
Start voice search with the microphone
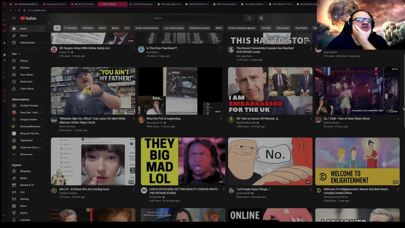pyautogui.click(x=261, y=18)
